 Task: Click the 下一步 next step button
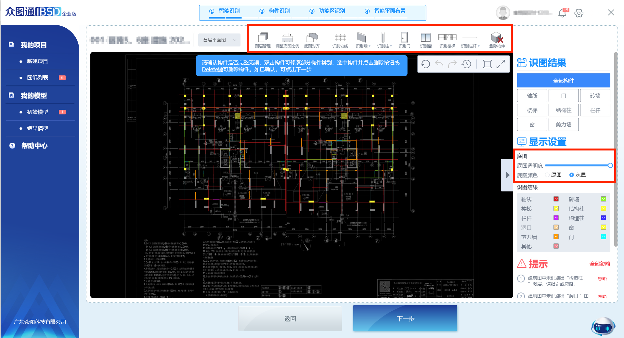(x=405, y=318)
